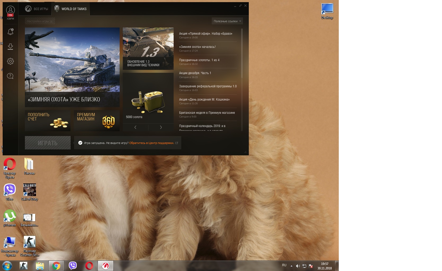Expand Настройки игры dropdown

point(40,21)
